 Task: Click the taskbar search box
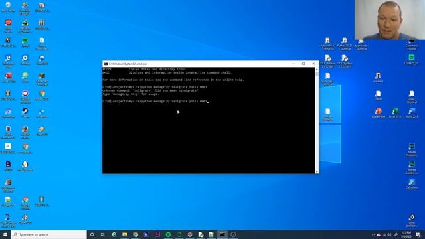tap(48, 234)
